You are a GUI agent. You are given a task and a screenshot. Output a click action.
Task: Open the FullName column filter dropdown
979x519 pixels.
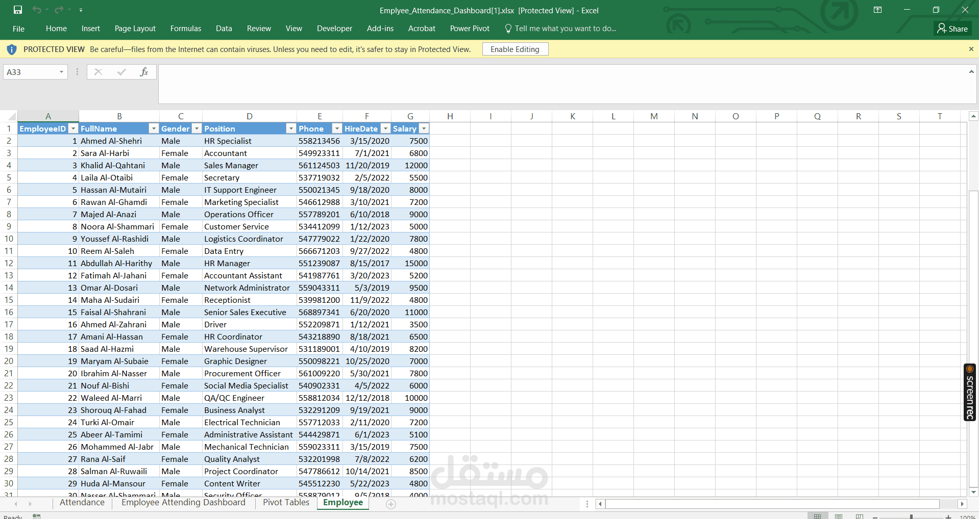click(154, 129)
